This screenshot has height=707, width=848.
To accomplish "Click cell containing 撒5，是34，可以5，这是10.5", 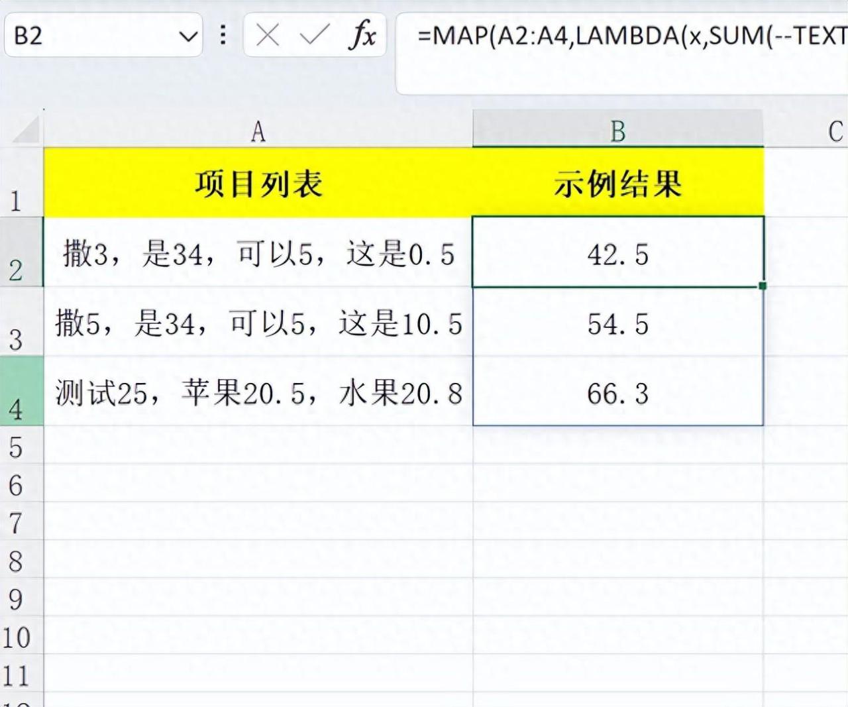I will (x=258, y=322).
